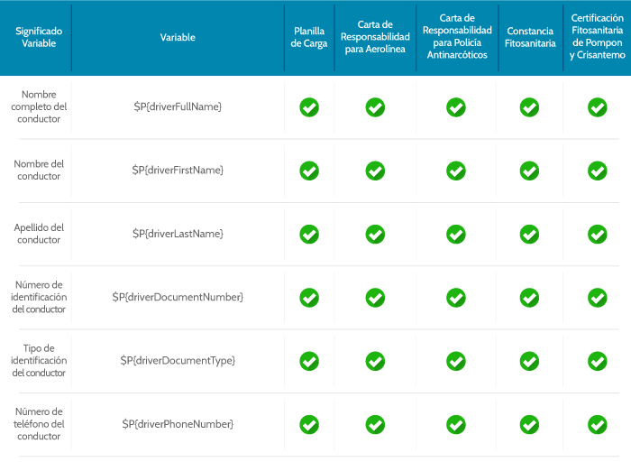Click 'Apellido del conductor' cell
Image resolution: width=631 pixels, height=462 pixels.
click(39, 234)
